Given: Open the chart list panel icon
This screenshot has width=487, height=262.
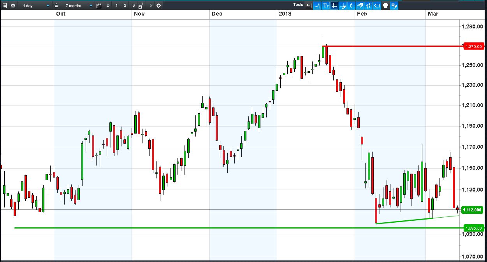Looking at the screenshot, I should tap(5, 5).
